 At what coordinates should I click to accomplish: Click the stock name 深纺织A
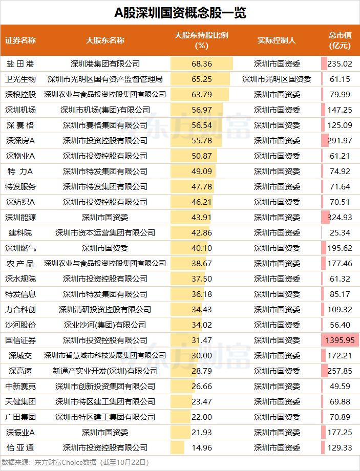point(20,202)
